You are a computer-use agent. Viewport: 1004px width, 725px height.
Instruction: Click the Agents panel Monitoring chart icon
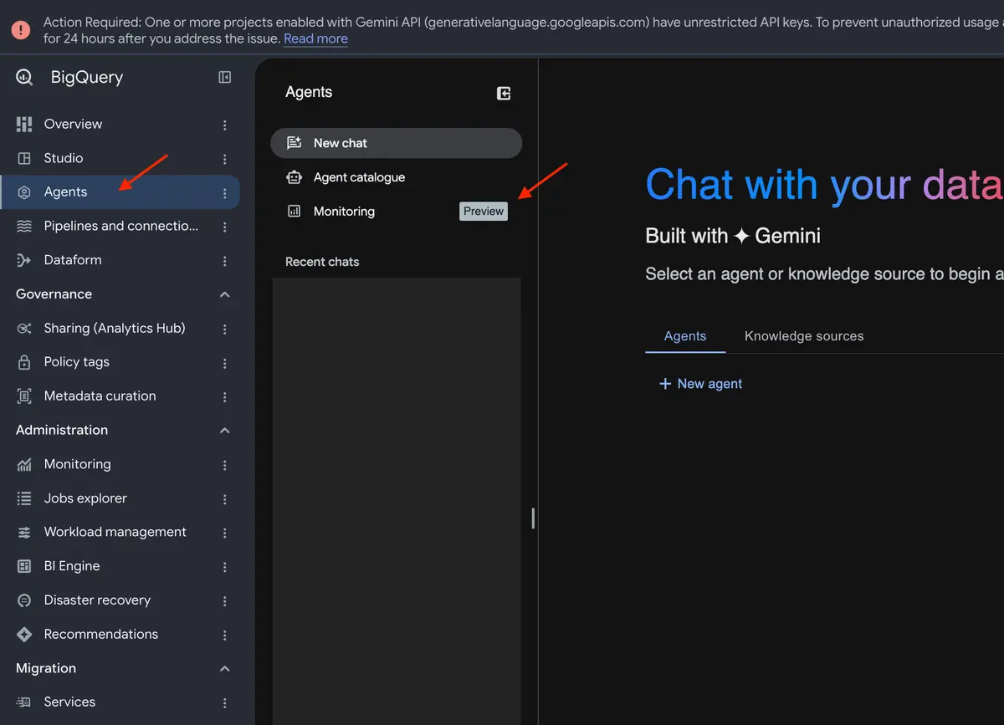coord(294,212)
